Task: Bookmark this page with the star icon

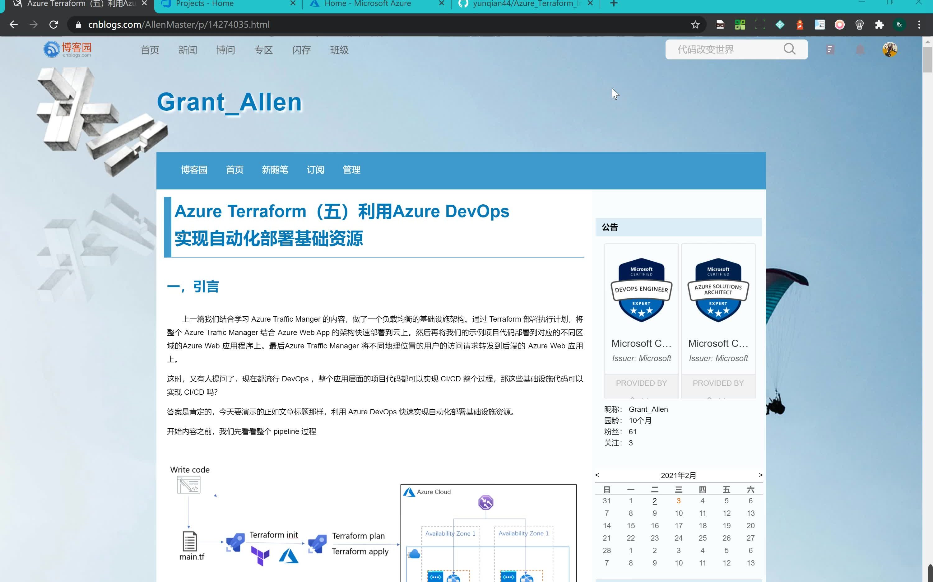Action: 695,25
